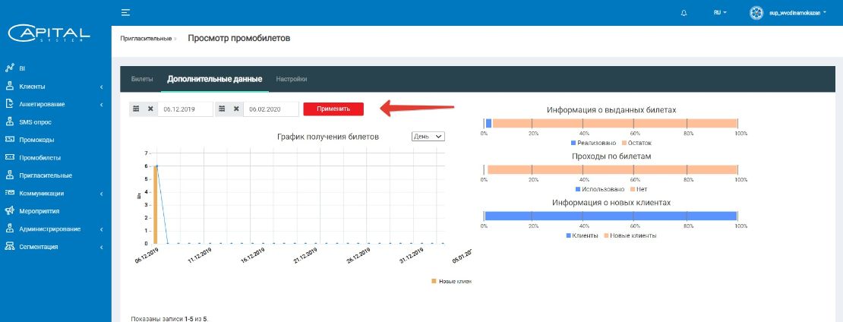Click the Коммуникации sidebar icon

tap(9, 192)
